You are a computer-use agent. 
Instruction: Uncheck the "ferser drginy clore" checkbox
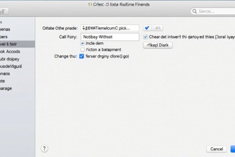coord(82,56)
